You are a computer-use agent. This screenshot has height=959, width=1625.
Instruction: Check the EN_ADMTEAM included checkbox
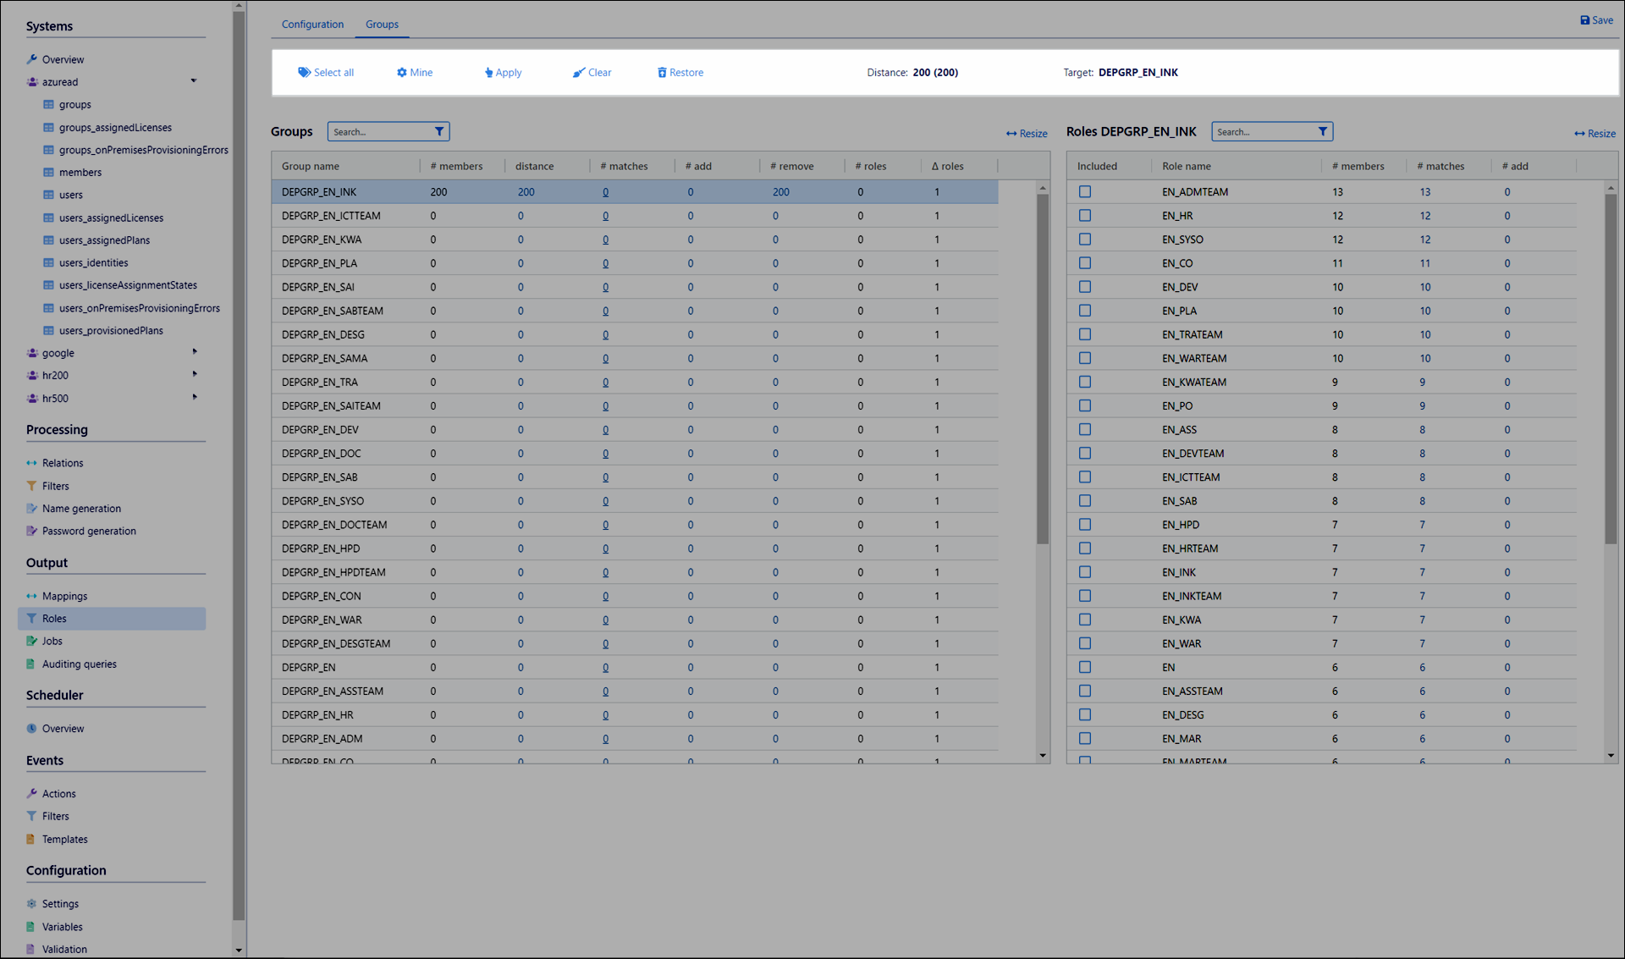pyautogui.click(x=1085, y=192)
